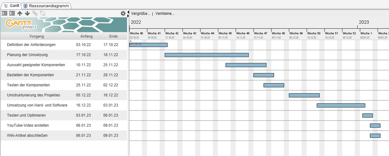Viewport: 389px width, 156px height.
Task: Click the Anfang column header
Action: tap(86, 36)
